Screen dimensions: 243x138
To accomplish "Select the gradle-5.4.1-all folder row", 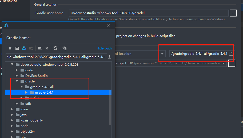I will (x=58, y=87).
